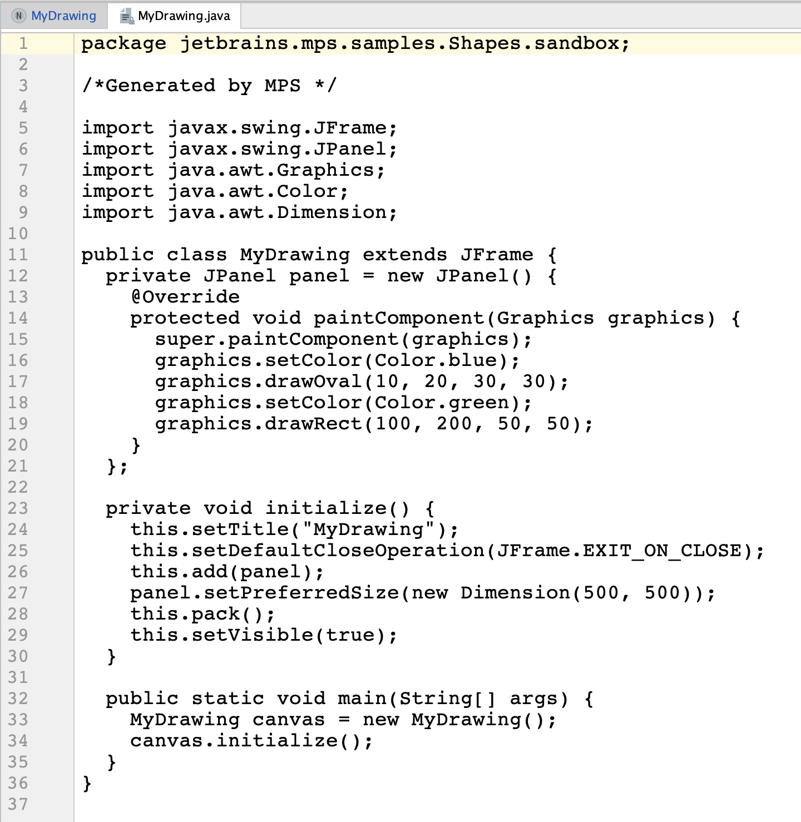Image resolution: width=801 pixels, height=822 pixels.
Task: Click the N node icon on MyDrawing tab
Action: (19, 16)
